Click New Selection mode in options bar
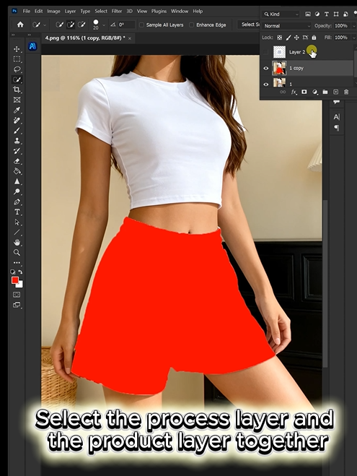 point(59,25)
